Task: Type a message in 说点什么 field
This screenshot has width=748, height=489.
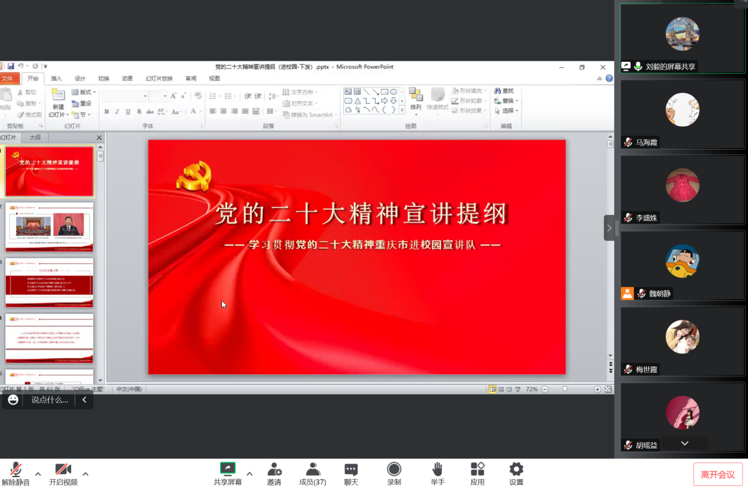Action: tap(50, 399)
